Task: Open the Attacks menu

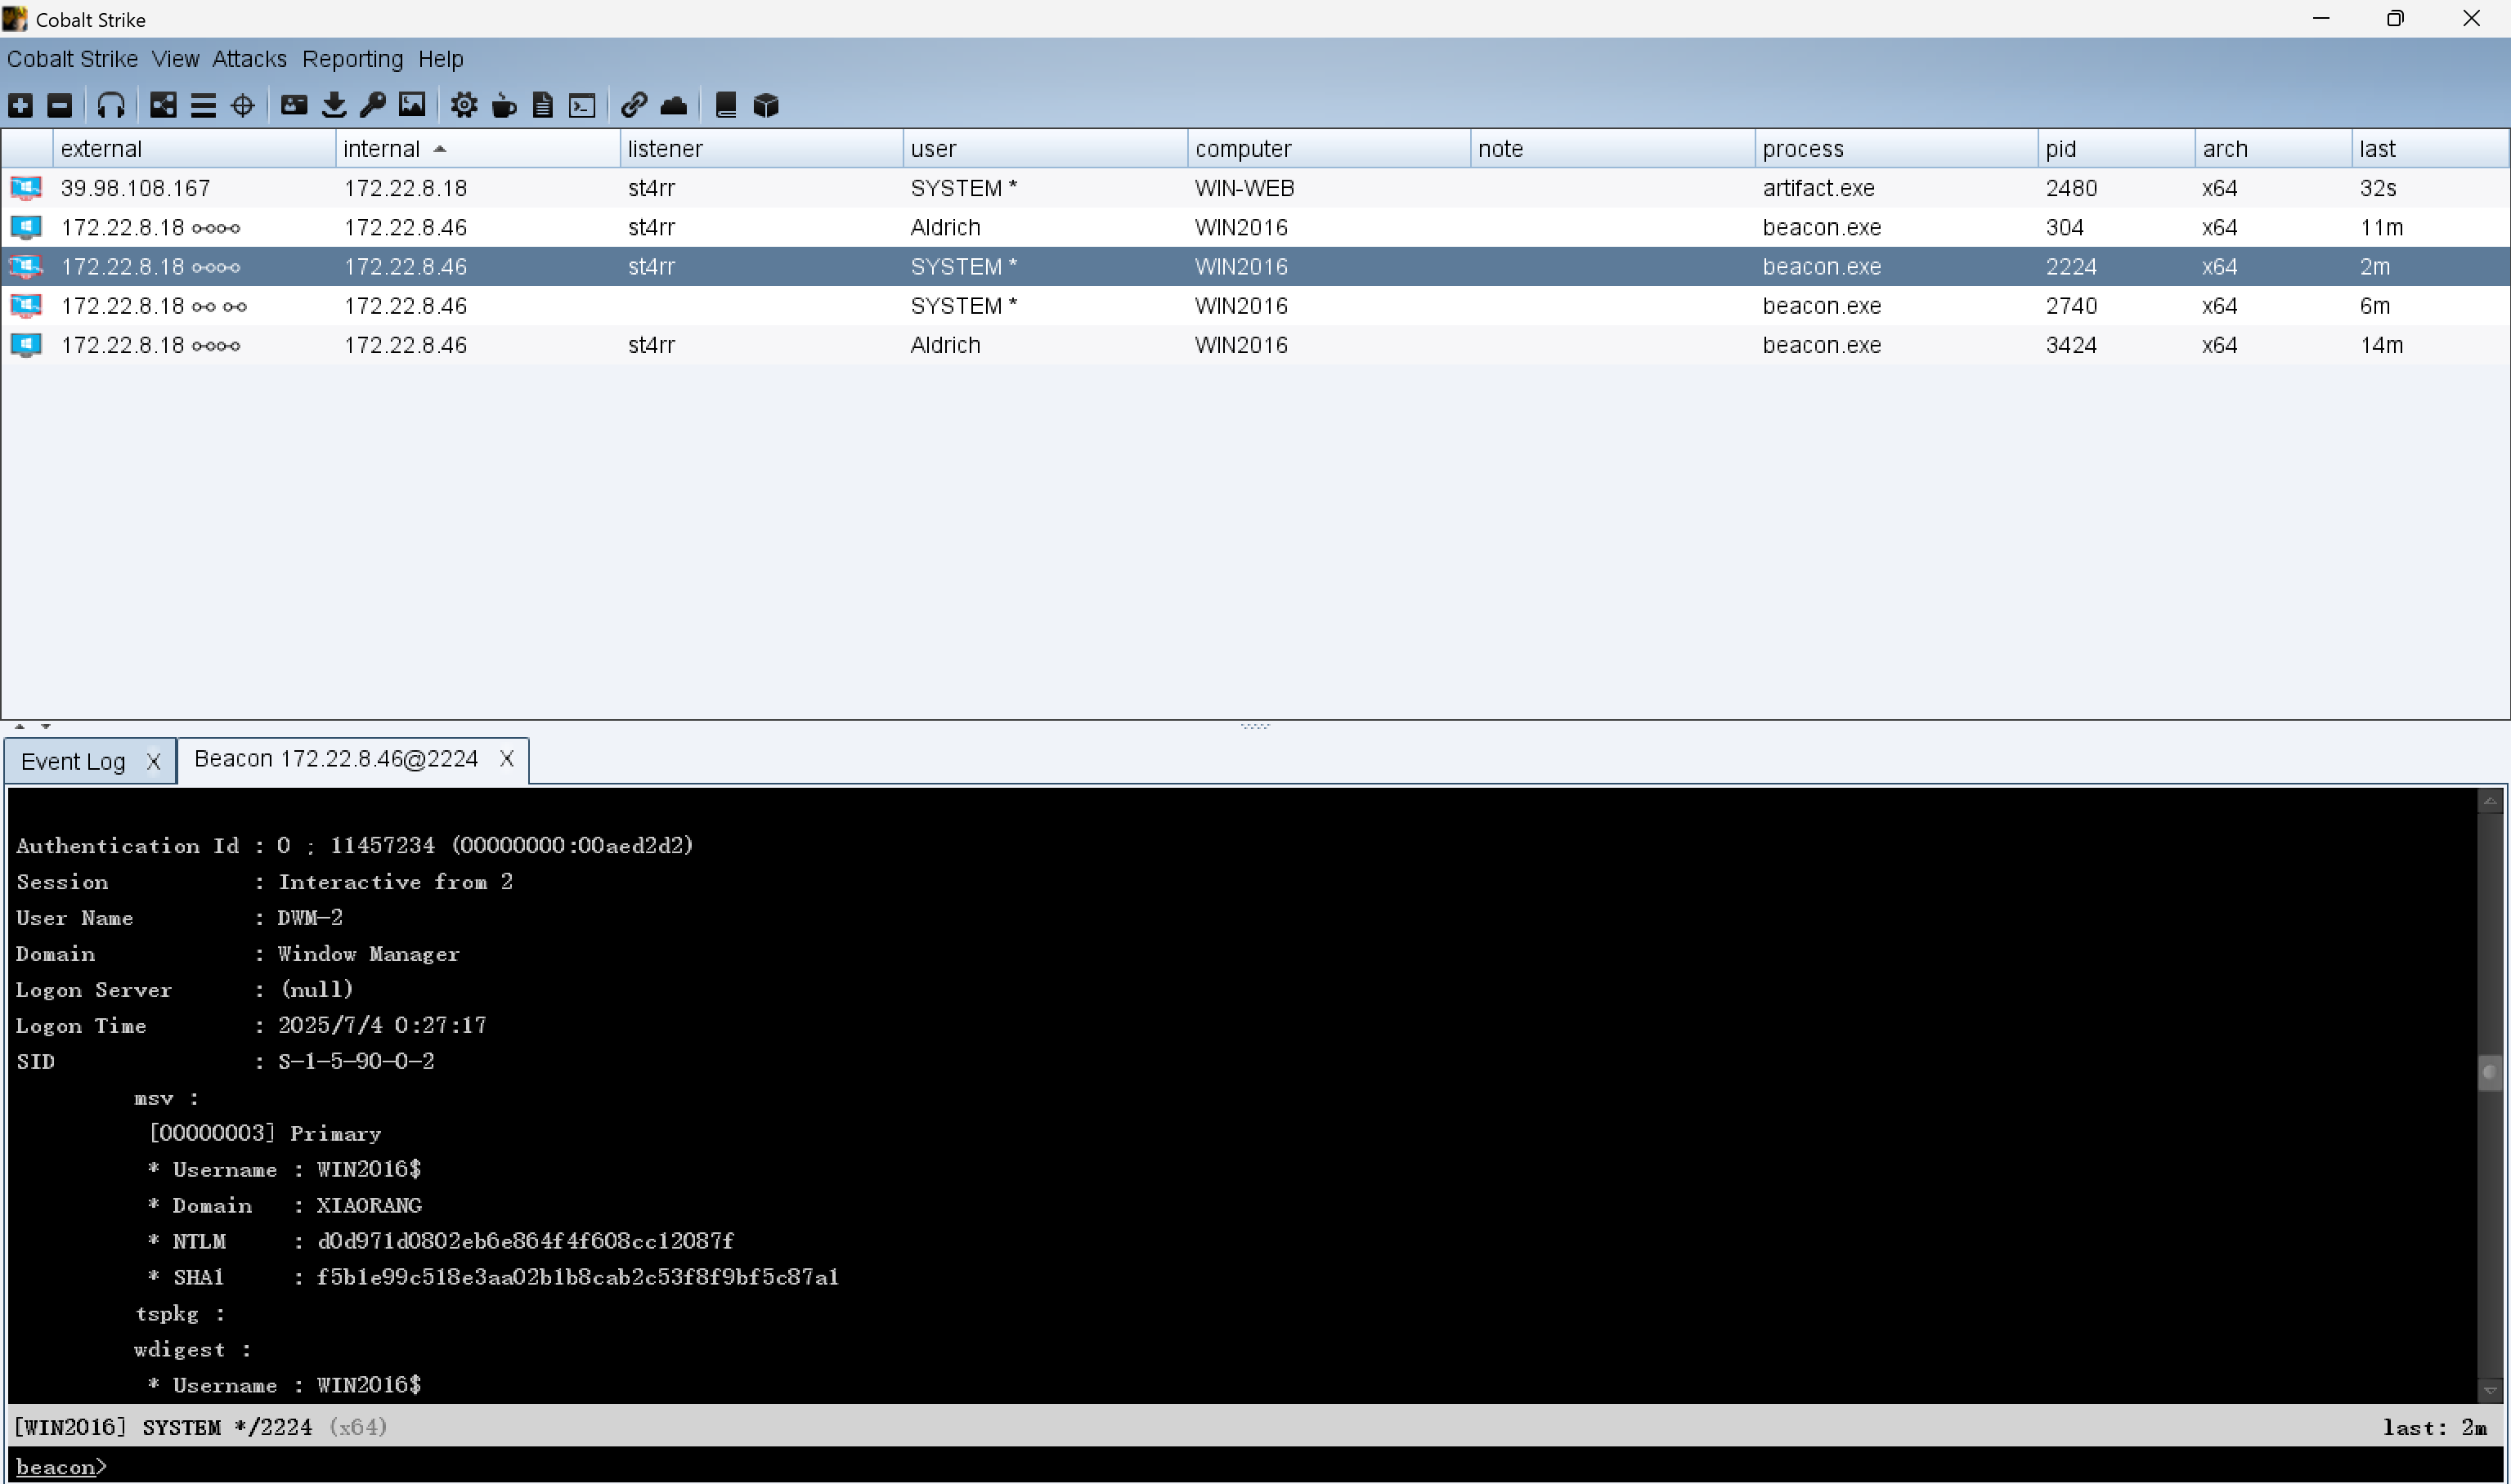Action: [x=249, y=59]
